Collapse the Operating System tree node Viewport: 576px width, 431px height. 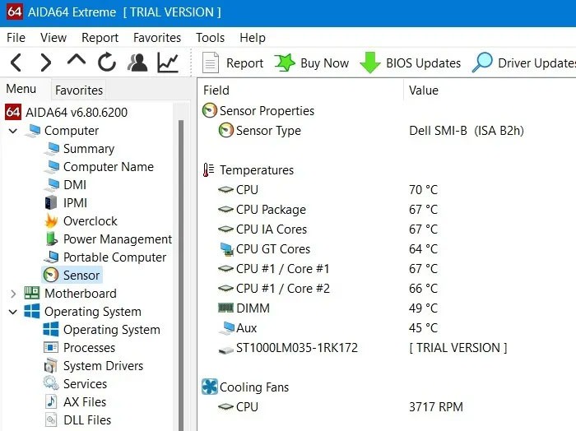click(13, 312)
